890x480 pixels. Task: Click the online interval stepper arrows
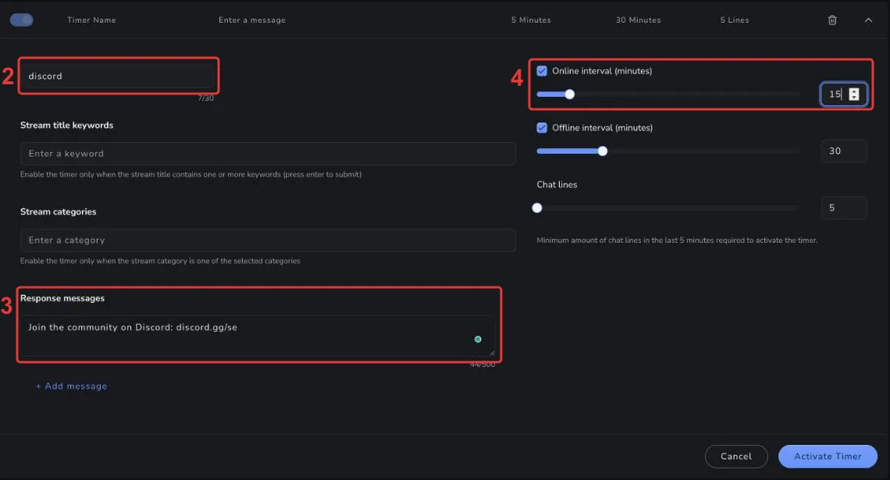[853, 94]
